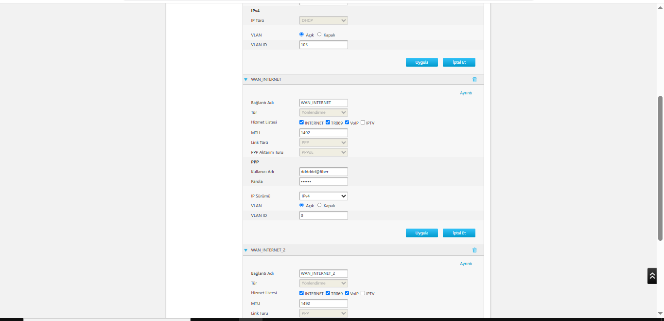Open Tür dropdown in WAN_INTERNET
Screen dimensions: 664x321
(324, 112)
